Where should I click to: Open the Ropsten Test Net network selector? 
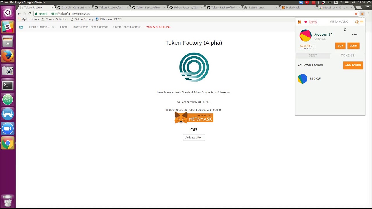click(x=311, y=22)
